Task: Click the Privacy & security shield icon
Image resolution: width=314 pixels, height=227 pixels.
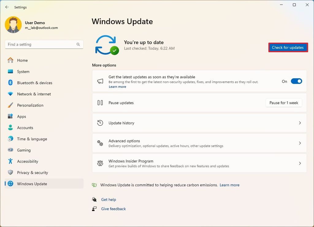Action: 10,173
